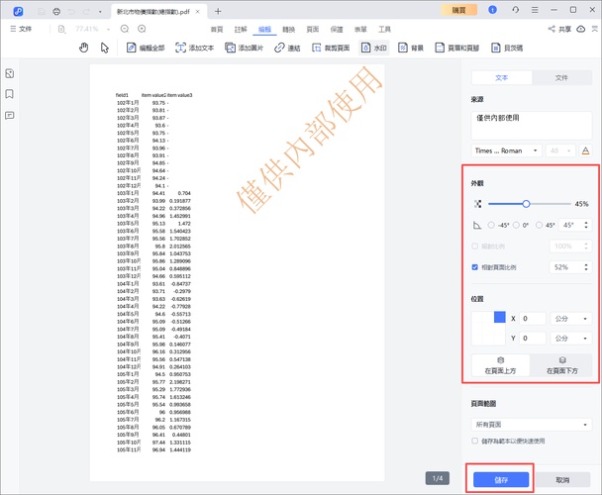Image resolution: width=602 pixels, height=495 pixels.
Task: Expand the 所有頁面 page range dropdown
Action: [531, 424]
